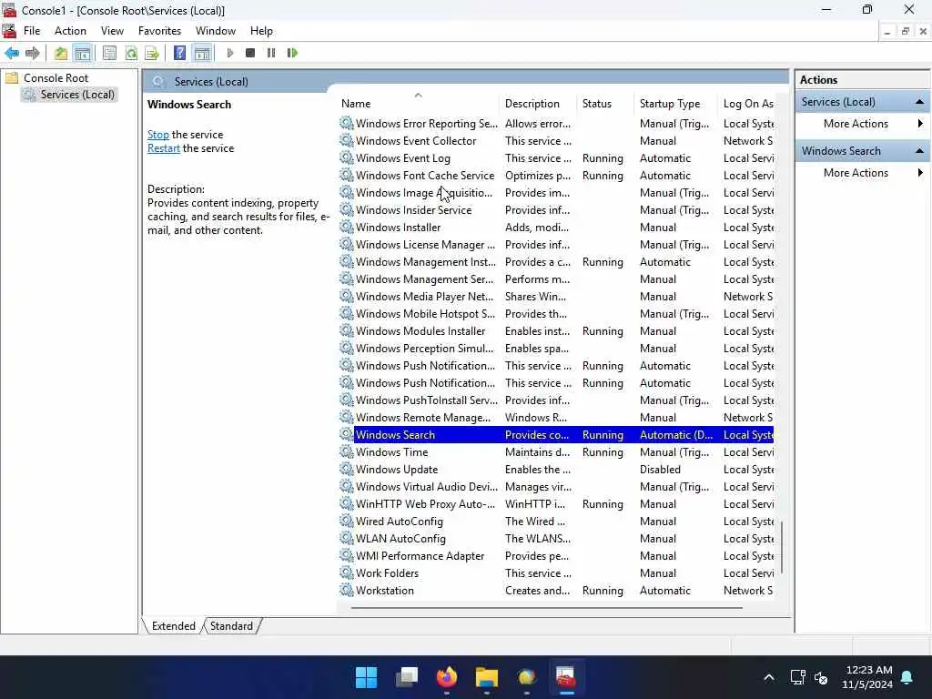
Task: Sort by the Description column header
Action: [x=539, y=104]
